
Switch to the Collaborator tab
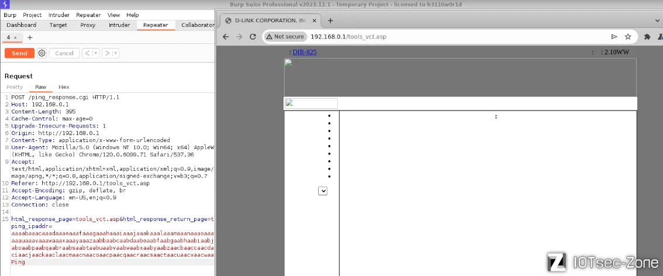point(197,25)
